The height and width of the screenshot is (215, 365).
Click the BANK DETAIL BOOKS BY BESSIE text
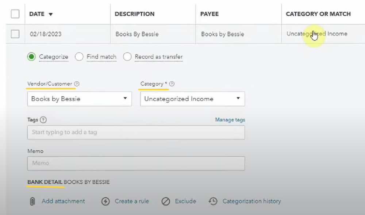[x=69, y=182]
